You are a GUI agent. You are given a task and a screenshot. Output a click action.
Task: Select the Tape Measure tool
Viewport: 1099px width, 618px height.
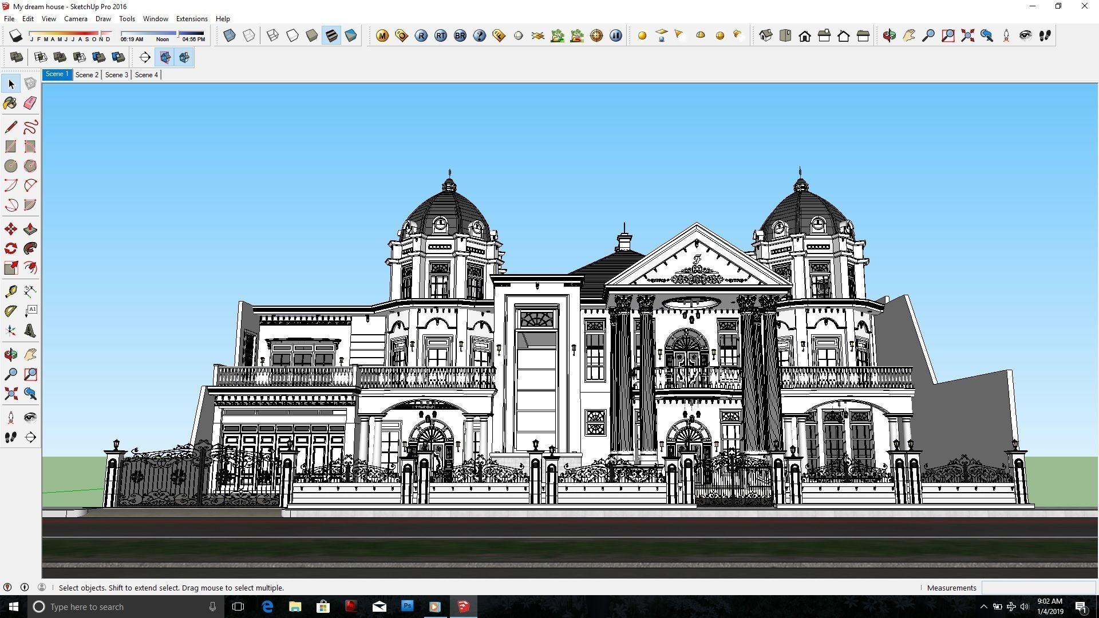(11, 292)
